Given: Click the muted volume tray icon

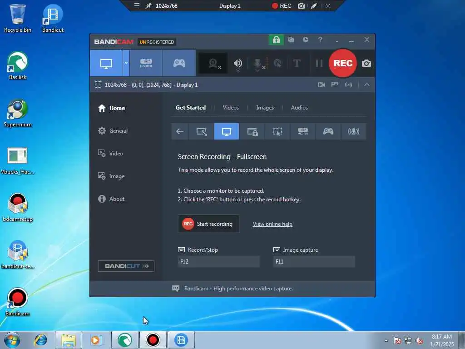Looking at the screenshot, I should pos(419,341).
